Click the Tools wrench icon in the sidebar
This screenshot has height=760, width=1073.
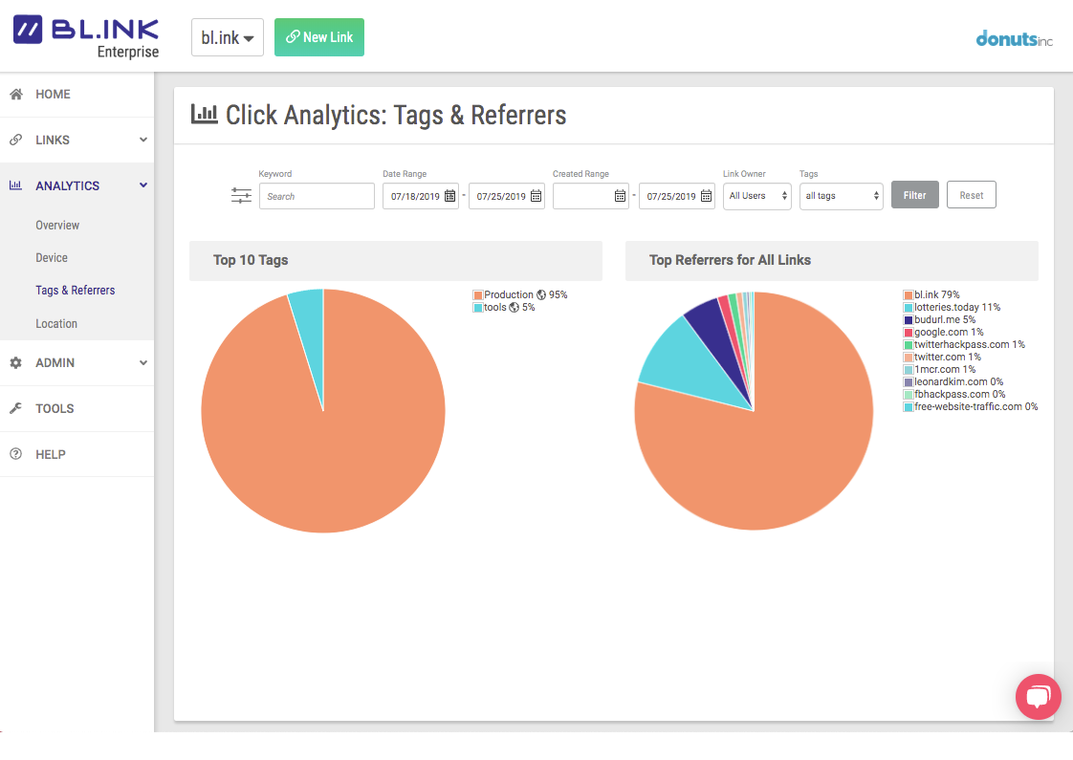[x=16, y=409]
